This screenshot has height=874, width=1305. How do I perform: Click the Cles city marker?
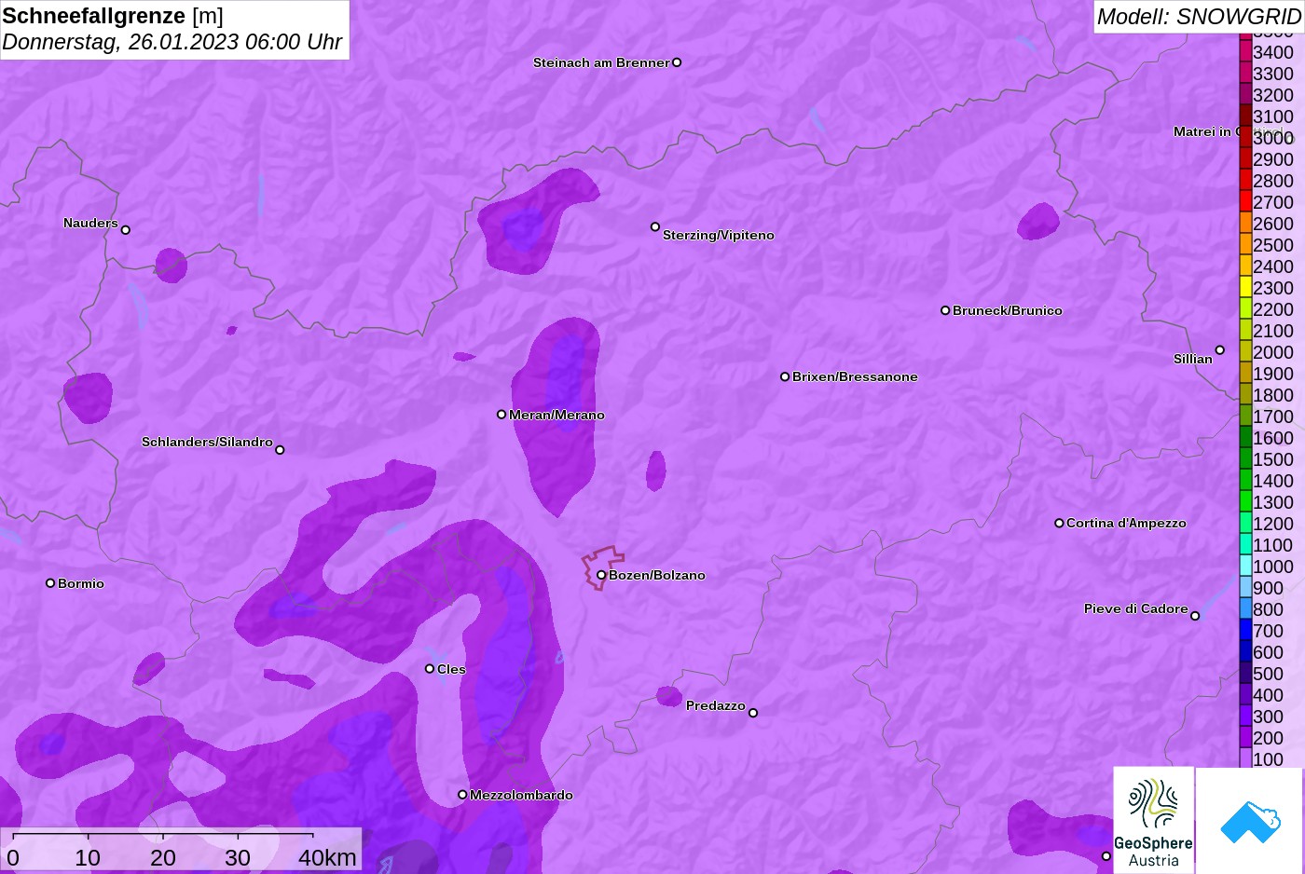(x=430, y=669)
